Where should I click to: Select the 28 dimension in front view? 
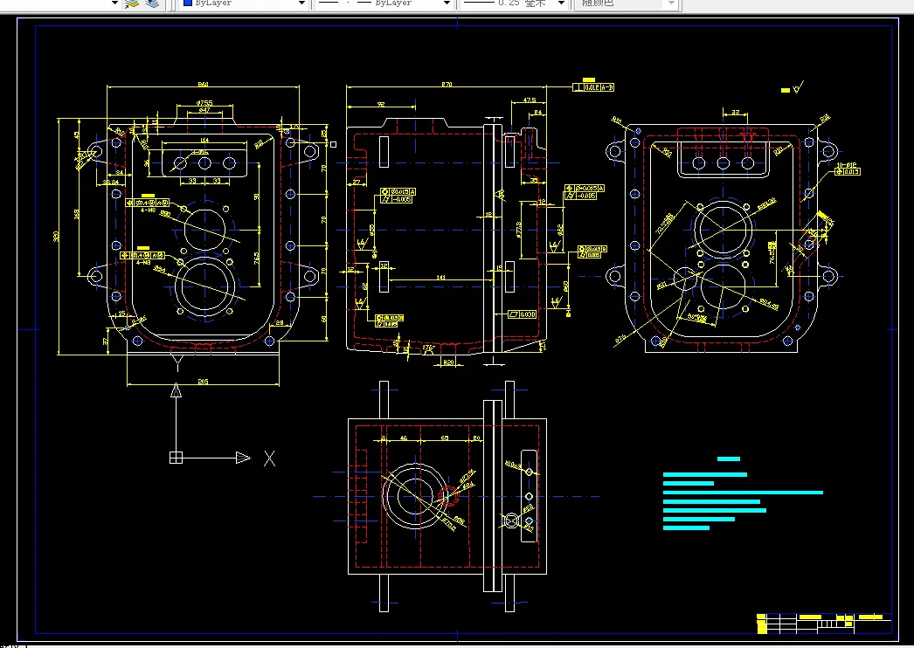click(280, 322)
